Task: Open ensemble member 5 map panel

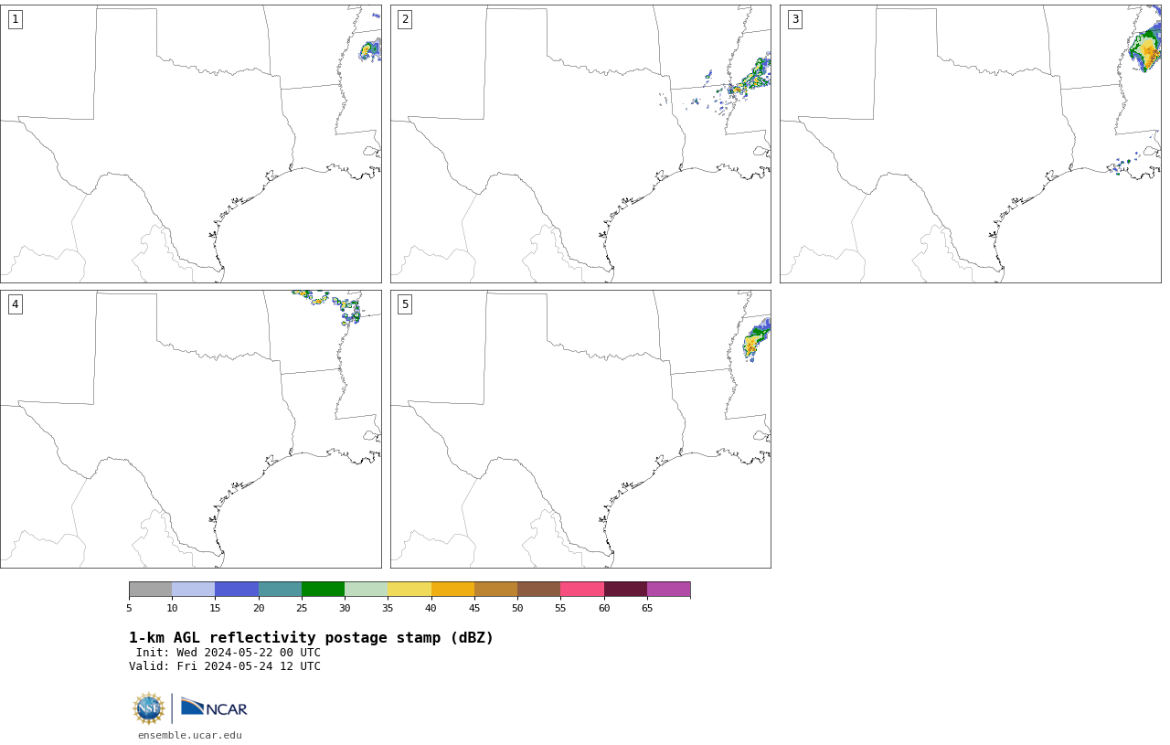Action: [x=580, y=429]
